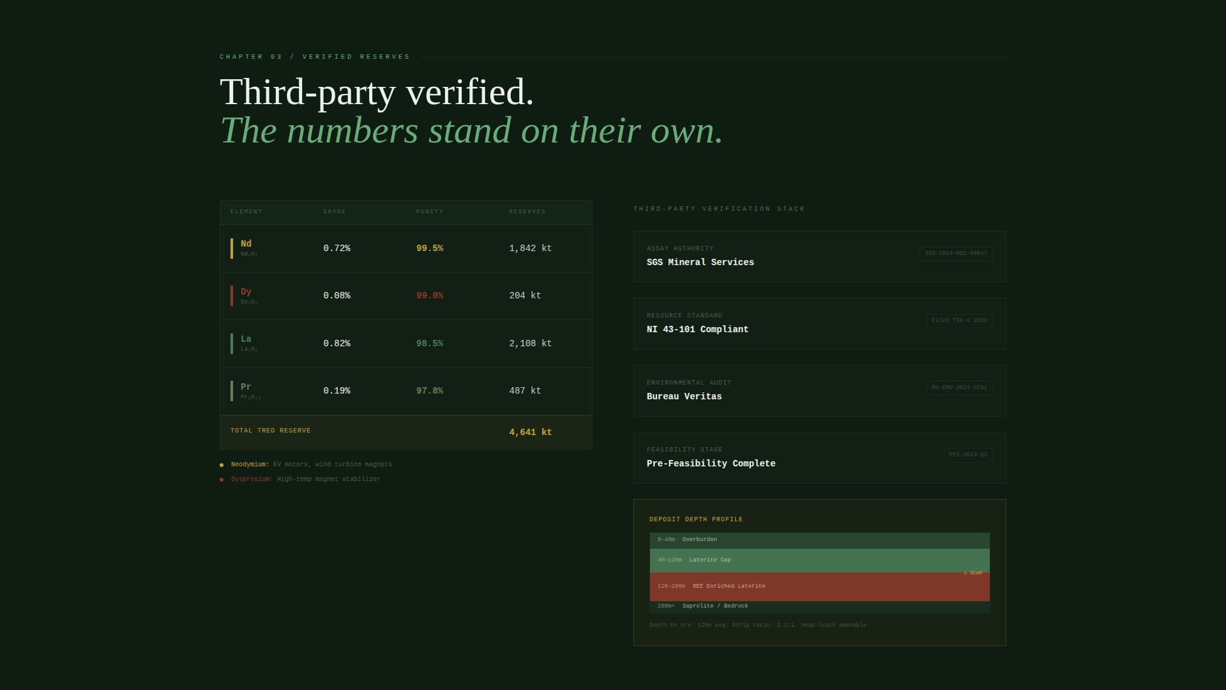Image resolution: width=1226 pixels, height=690 pixels.
Task: Click the Reserves column header
Action: [527, 211]
